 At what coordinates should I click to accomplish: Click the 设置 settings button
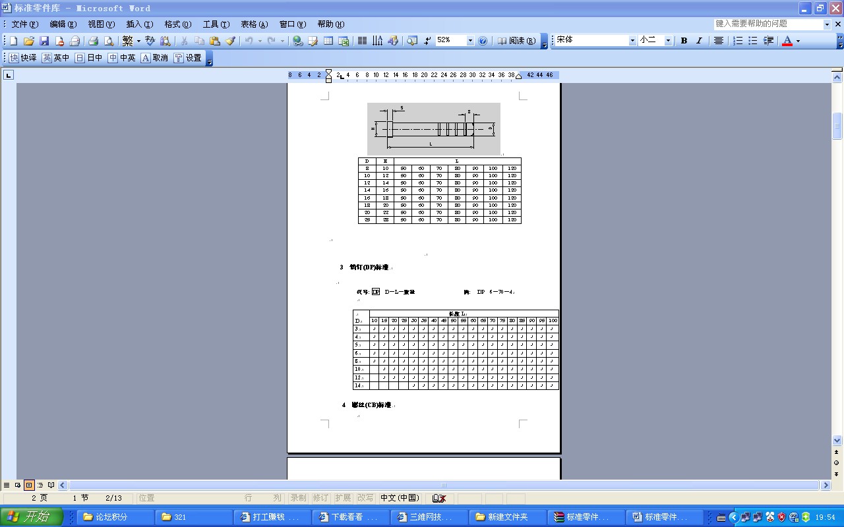[x=188, y=58]
